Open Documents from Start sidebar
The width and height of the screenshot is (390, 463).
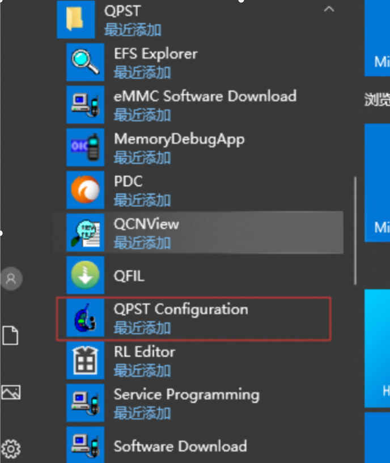[x=10, y=335]
